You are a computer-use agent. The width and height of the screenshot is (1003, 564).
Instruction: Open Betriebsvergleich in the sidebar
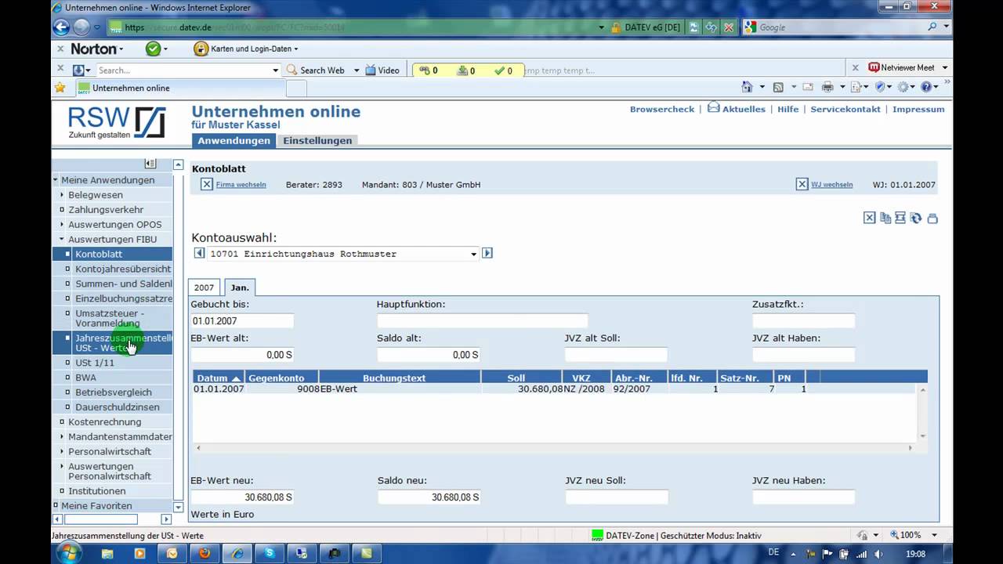coord(114,392)
